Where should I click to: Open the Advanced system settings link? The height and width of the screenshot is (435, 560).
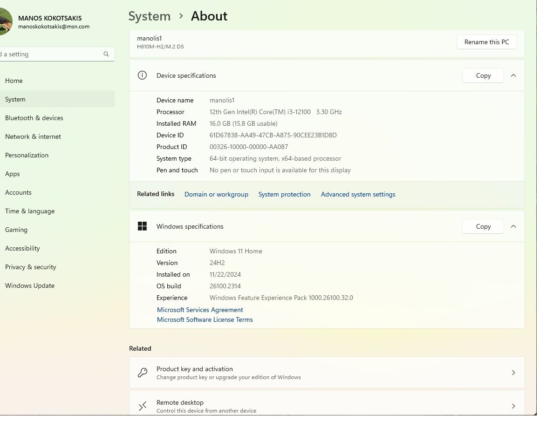point(358,194)
